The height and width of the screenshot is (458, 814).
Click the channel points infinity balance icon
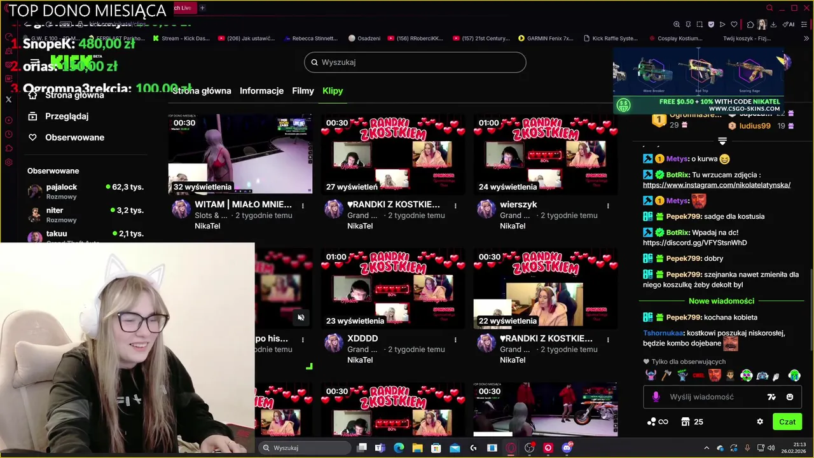click(x=658, y=422)
